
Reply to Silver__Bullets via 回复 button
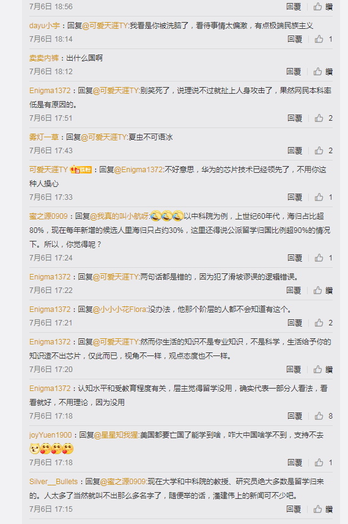[294, 509]
